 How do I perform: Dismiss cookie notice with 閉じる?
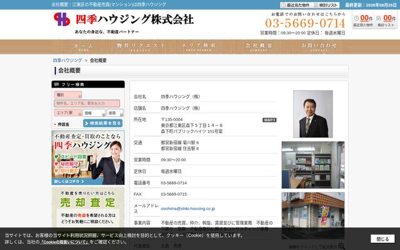tap(382, 239)
